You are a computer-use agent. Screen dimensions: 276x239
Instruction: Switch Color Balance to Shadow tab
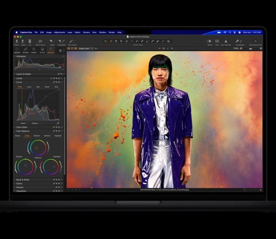coord(37,136)
